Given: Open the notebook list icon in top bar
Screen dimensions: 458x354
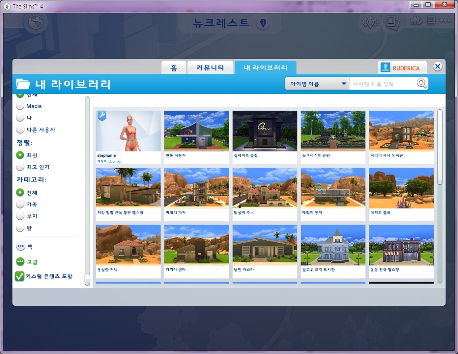Looking at the screenshot, I should [x=431, y=21].
